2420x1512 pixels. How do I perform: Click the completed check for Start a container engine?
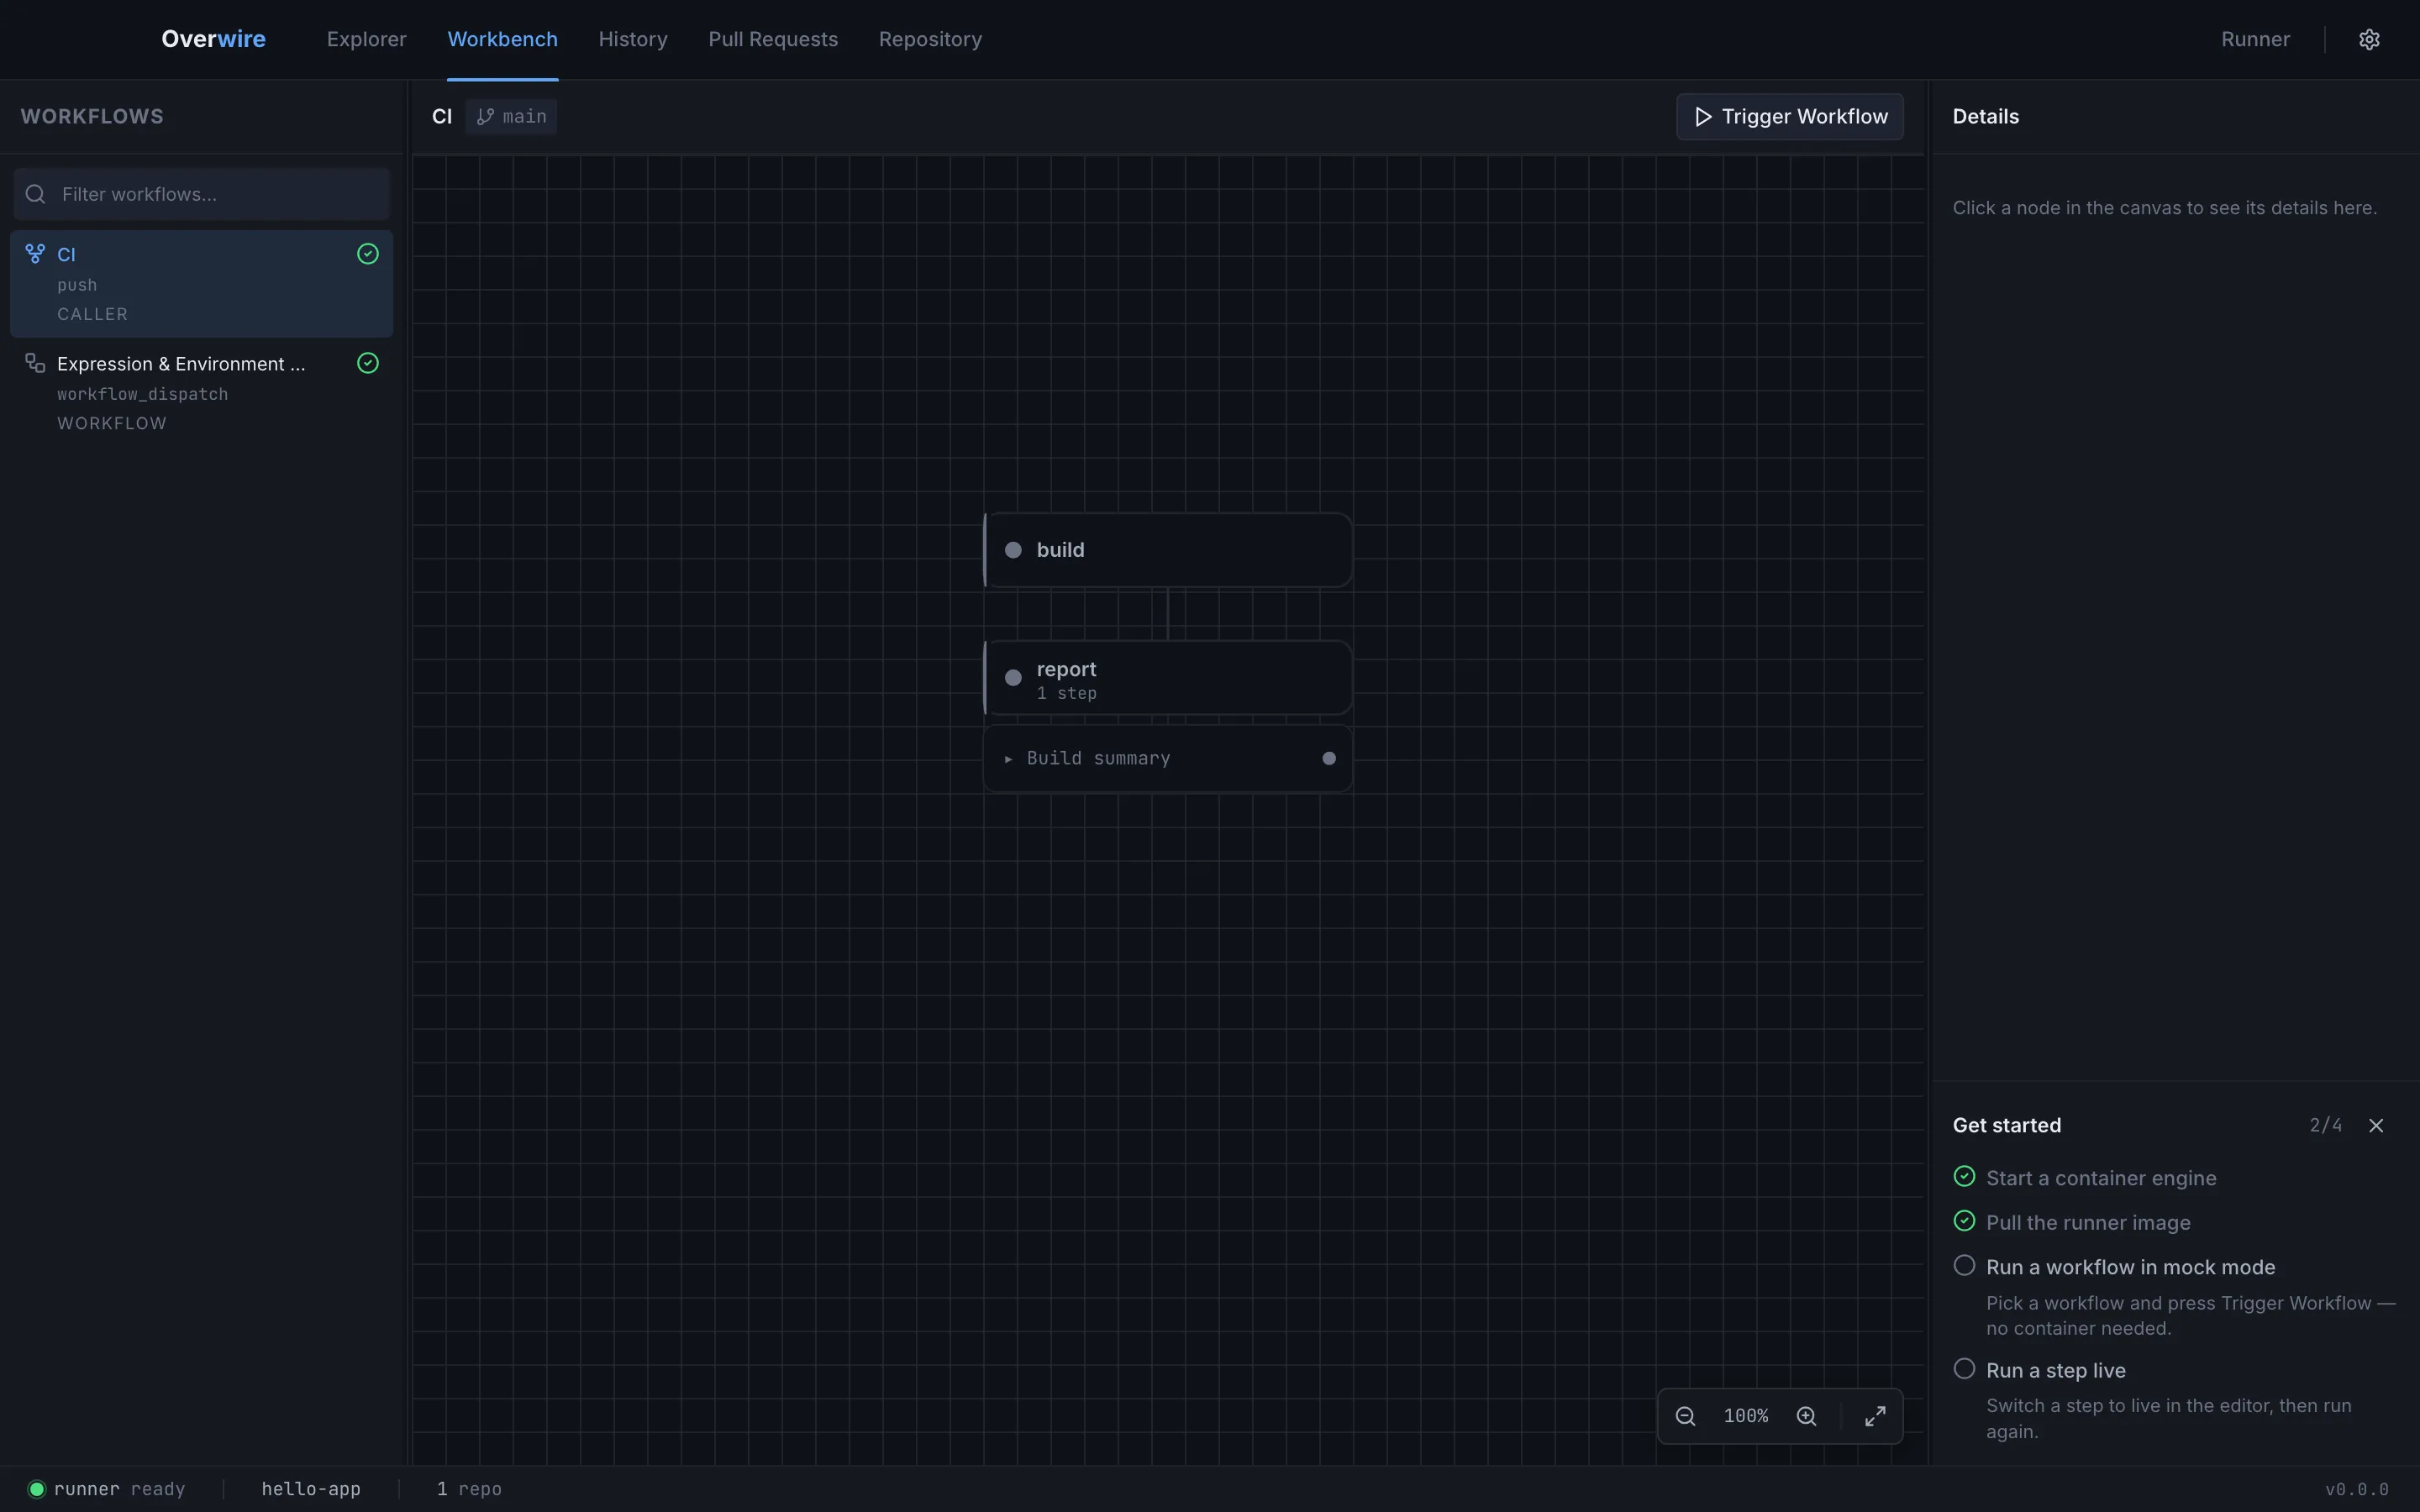click(x=1964, y=1176)
